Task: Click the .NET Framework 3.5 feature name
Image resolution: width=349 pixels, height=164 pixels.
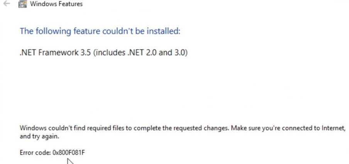Action: [55, 52]
